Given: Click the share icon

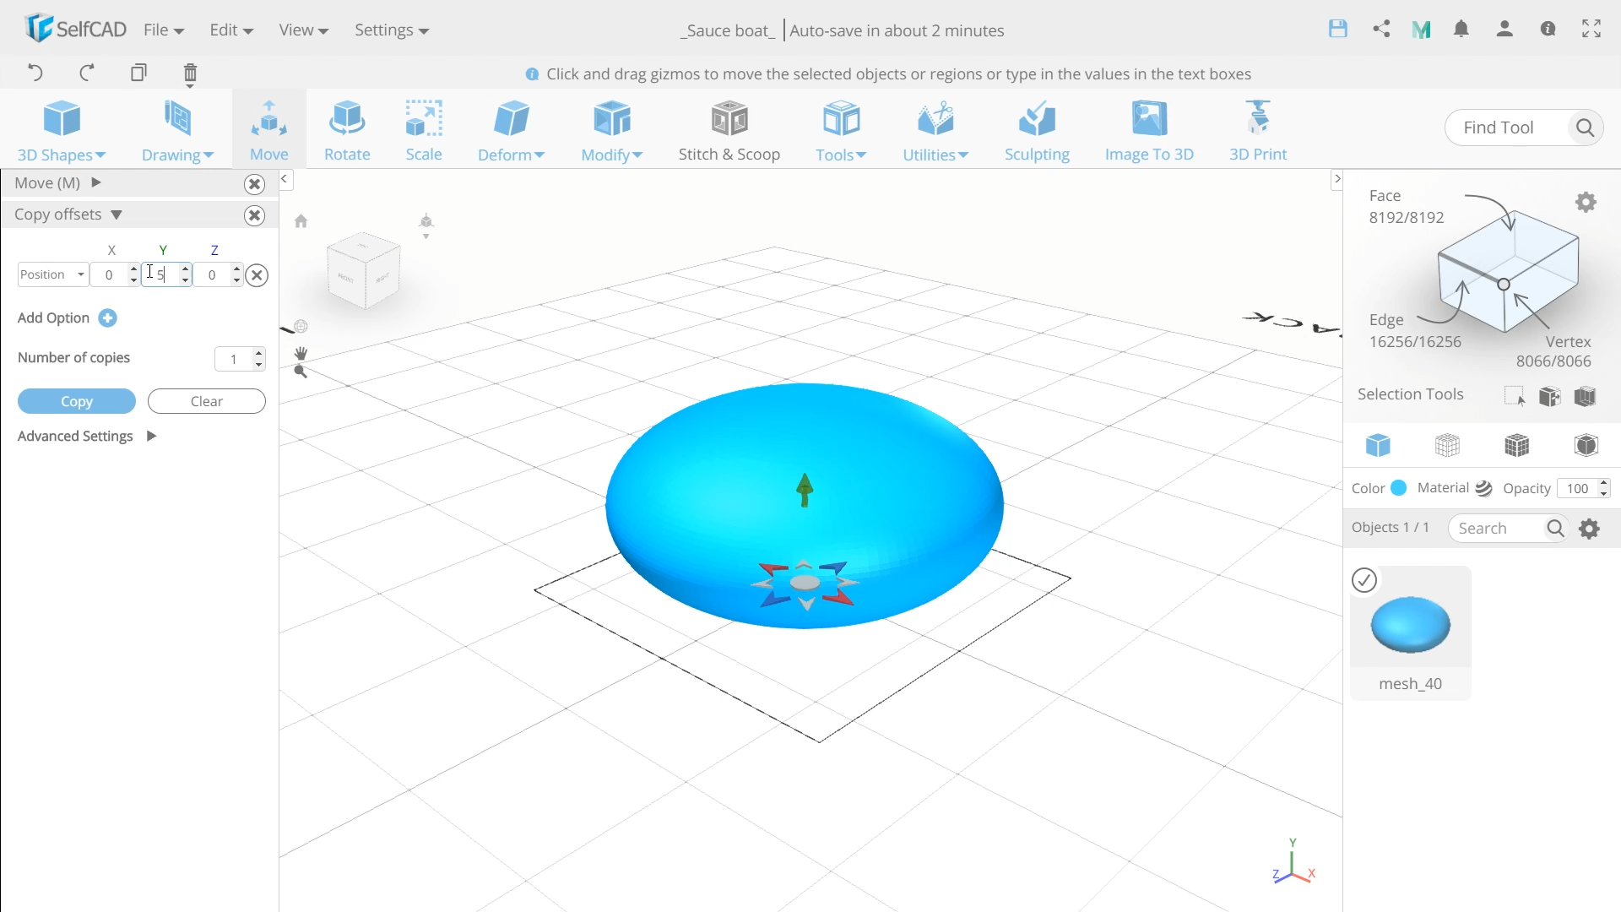Looking at the screenshot, I should (x=1381, y=29).
